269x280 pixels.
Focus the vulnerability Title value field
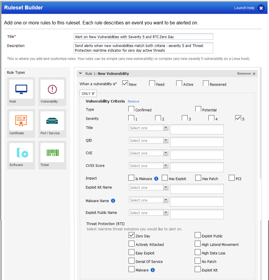tap(197, 129)
